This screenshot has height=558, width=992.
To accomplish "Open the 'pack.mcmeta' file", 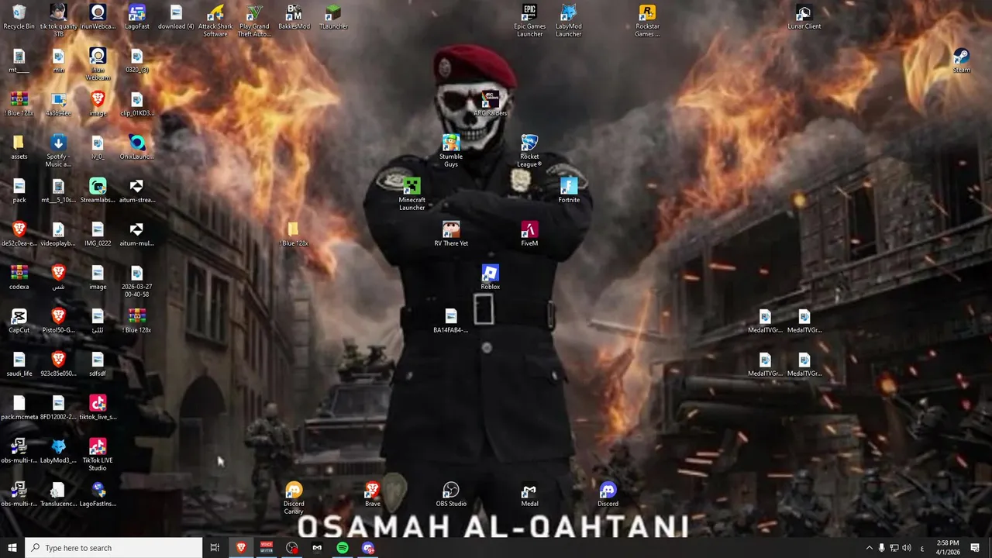I will pyautogui.click(x=19, y=408).
